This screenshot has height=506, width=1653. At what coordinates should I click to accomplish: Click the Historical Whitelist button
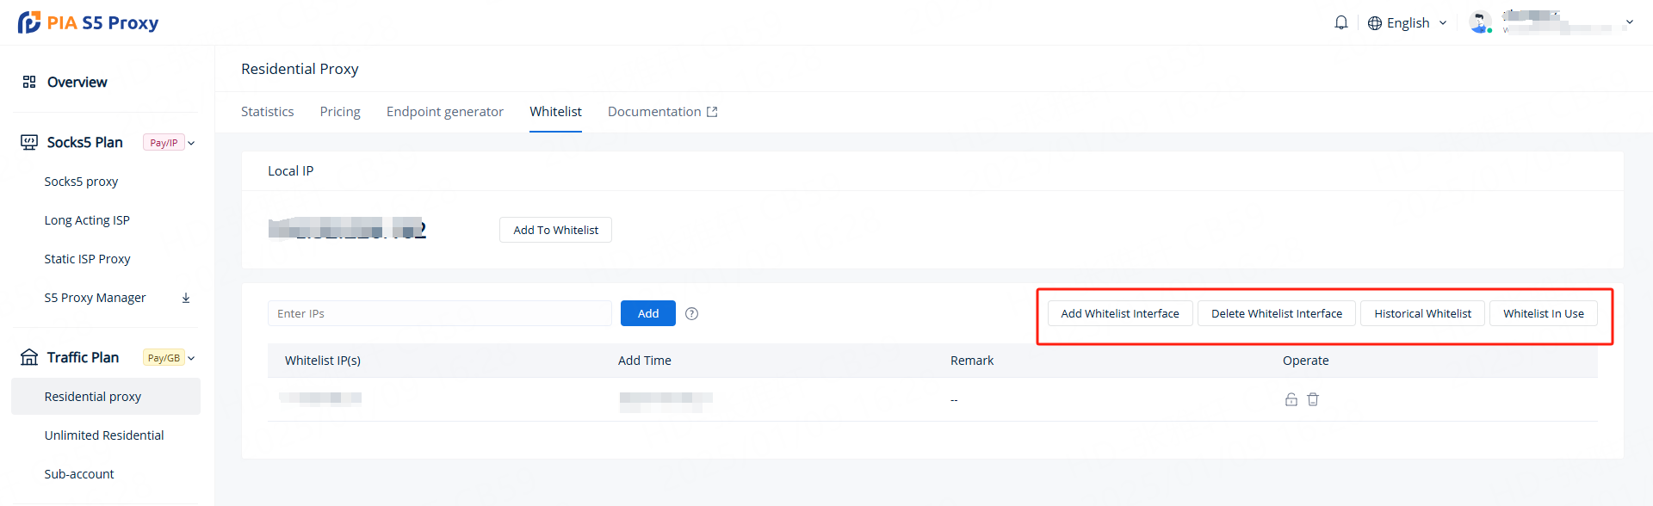1422,313
